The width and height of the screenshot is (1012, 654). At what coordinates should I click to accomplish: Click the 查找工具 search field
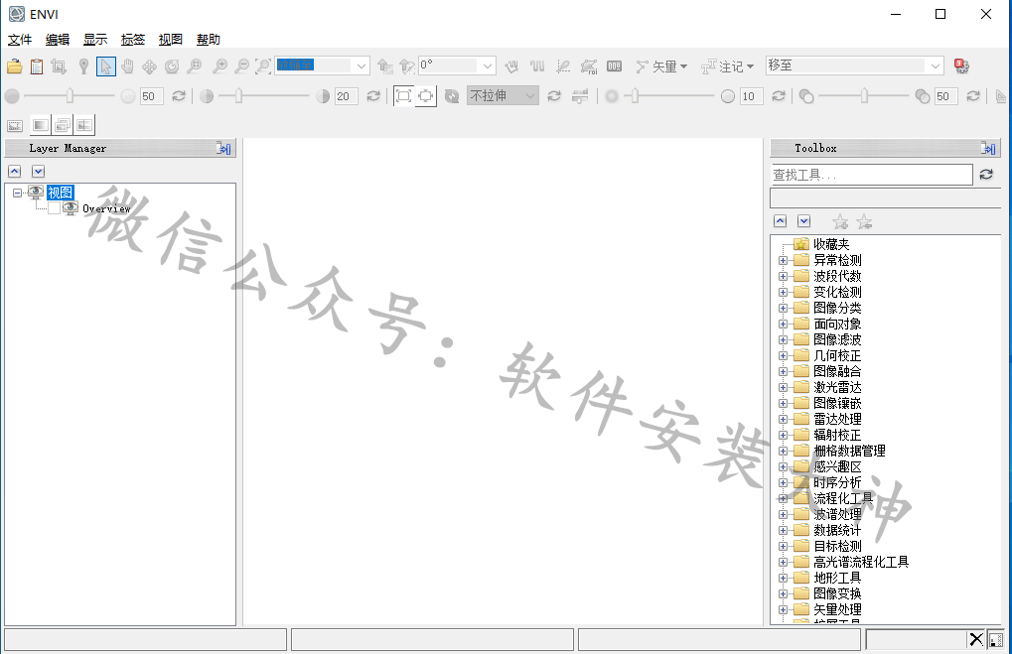[871, 175]
